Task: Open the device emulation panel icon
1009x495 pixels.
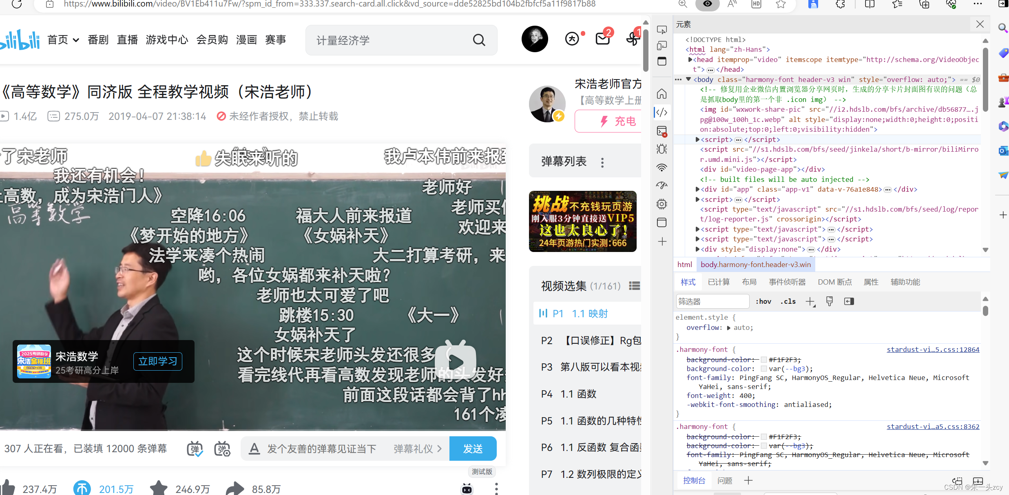Action: 662,45
